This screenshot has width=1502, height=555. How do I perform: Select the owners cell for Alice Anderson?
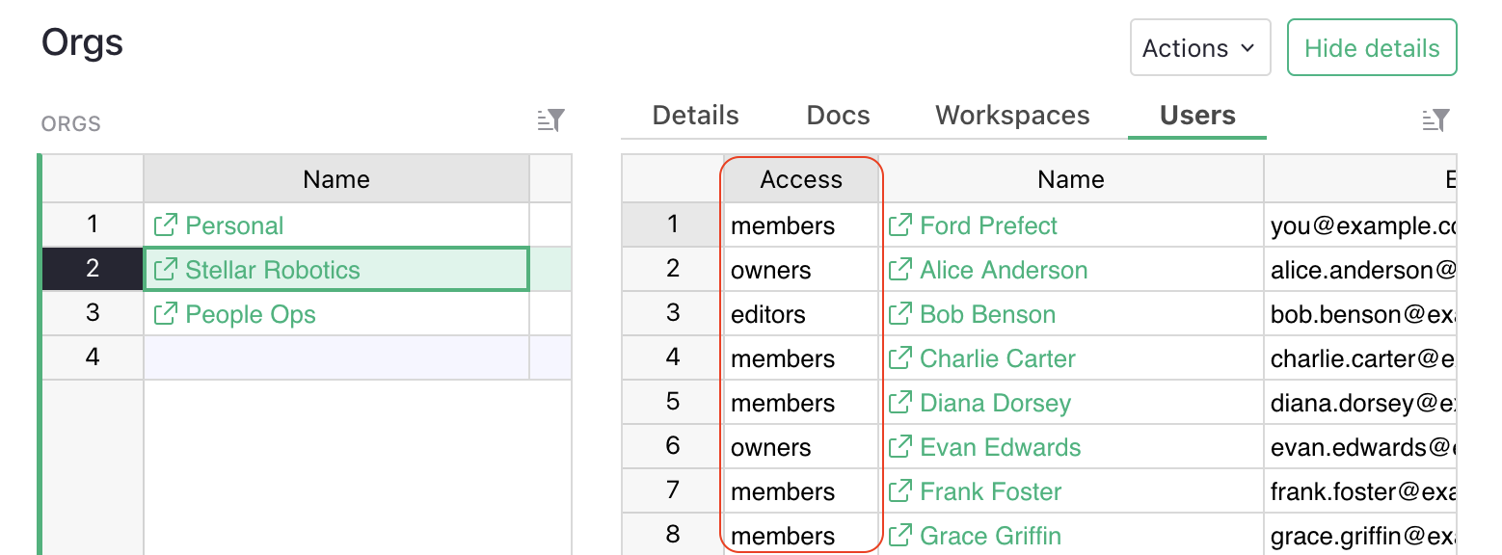[800, 270]
